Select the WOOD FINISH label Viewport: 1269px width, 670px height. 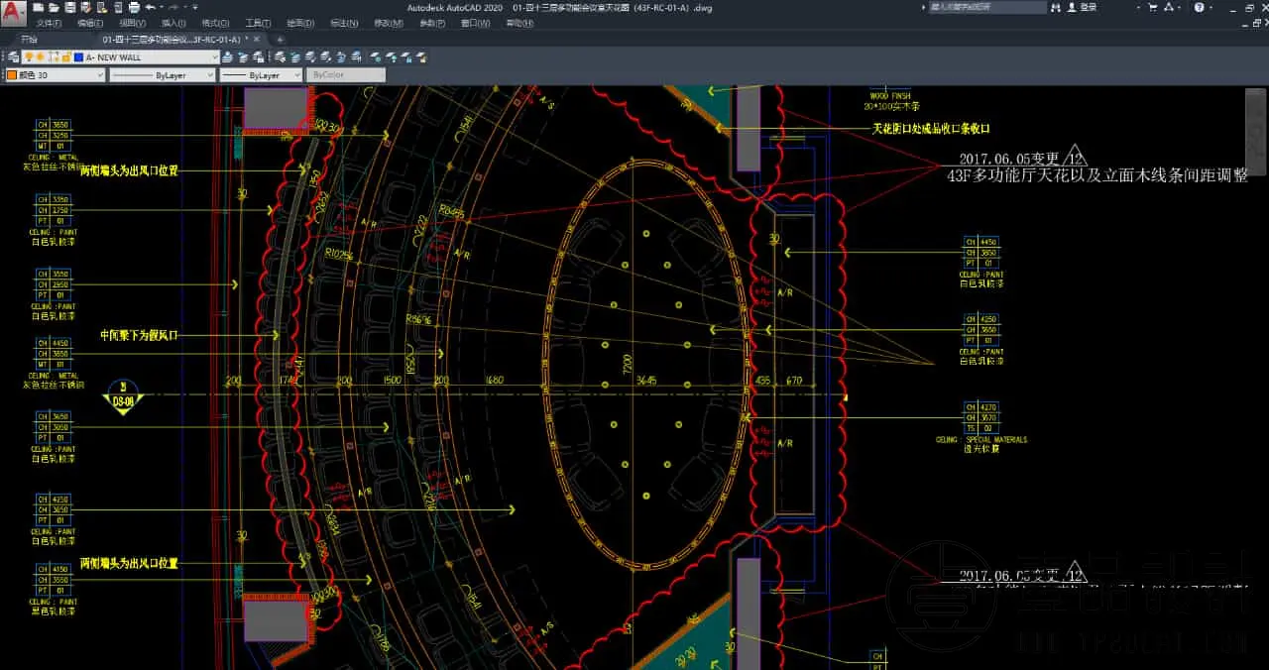coord(889,96)
